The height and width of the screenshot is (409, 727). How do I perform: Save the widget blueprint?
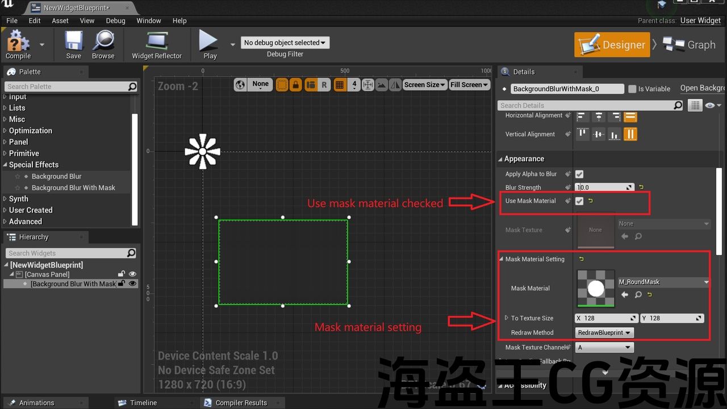pyautogui.click(x=73, y=43)
